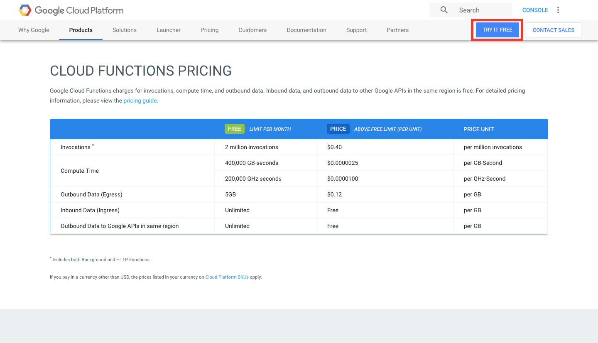Click the Partners navigation item
Screen dimensions: 598x343
(x=397, y=29)
